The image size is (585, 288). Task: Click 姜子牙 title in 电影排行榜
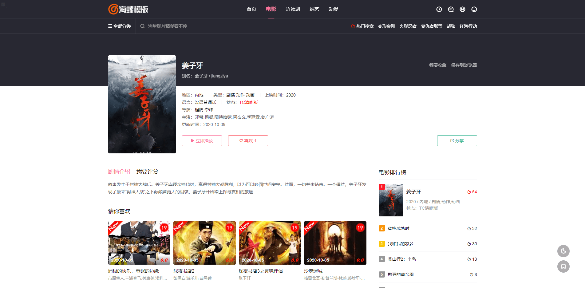pyautogui.click(x=413, y=191)
